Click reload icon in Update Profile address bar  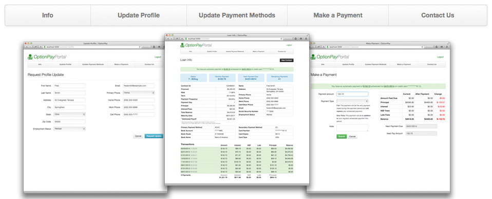tap(140, 47)
